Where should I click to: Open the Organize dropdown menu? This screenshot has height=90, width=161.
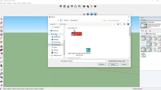[x=53, y=24]
